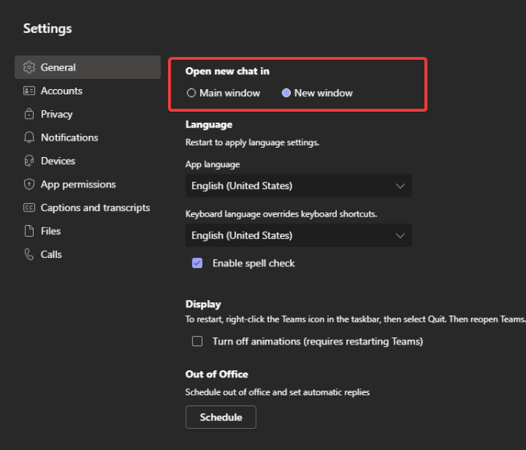Image resolution: width=526 pixels, height=450 pixels.
Task: Check Turn off animations checkbox
Action: (x=197, y=341)
